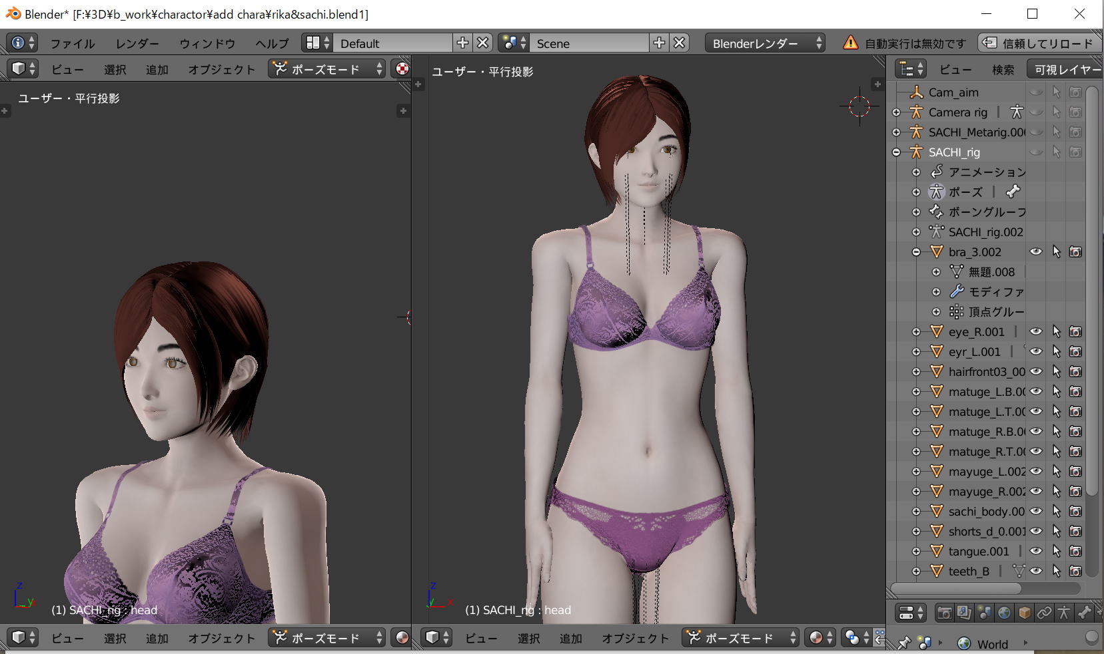This screenshot has width=1104, height=654.
Task: Open the レンダー menu in top bar
Action: click(x=137, y=43)
